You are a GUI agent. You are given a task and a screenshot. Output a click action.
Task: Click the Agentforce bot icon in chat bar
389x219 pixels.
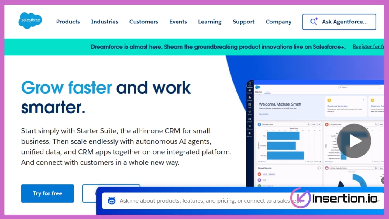pyautogui.click(x=112, y=201)
